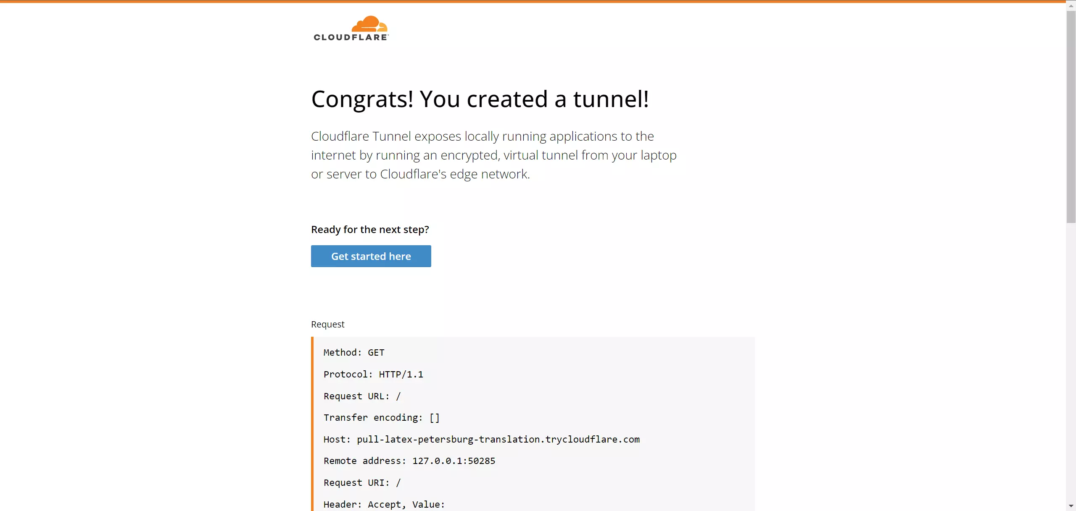Click the Ready for the next step? text
1076x511 pixels.
370,230
